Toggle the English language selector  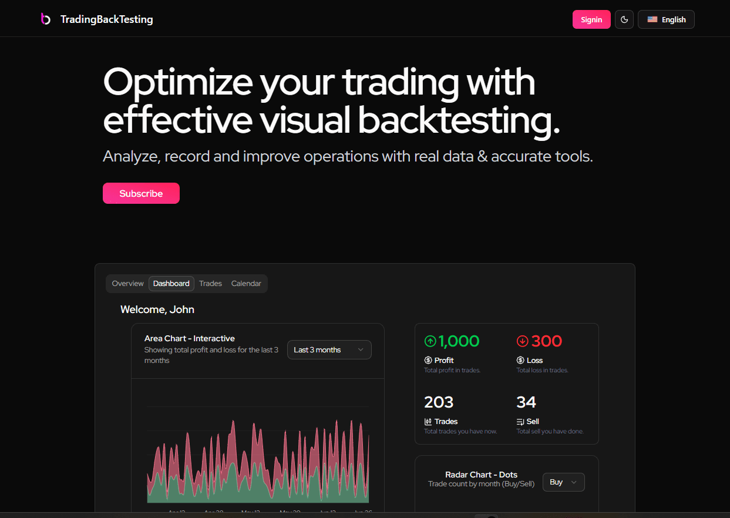(x=666, y=19)
